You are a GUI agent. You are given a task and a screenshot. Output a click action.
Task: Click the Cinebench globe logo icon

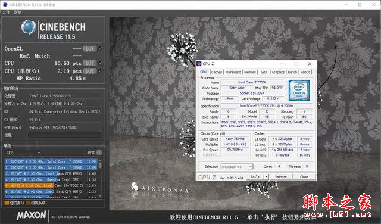(x=29, y=27)
